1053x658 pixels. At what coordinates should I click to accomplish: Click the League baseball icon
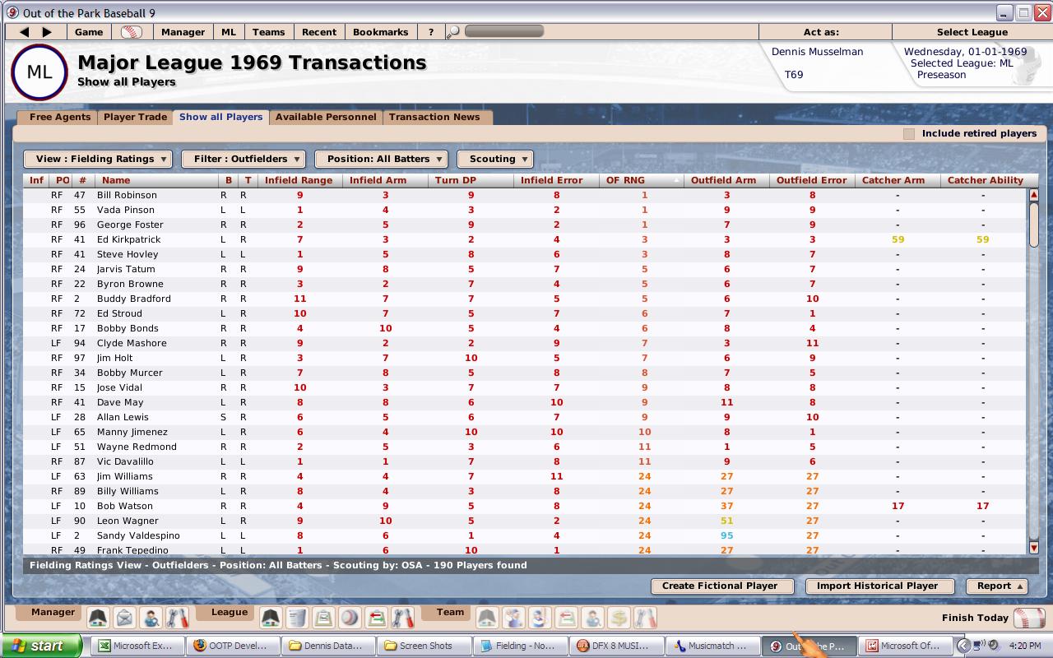350,618
